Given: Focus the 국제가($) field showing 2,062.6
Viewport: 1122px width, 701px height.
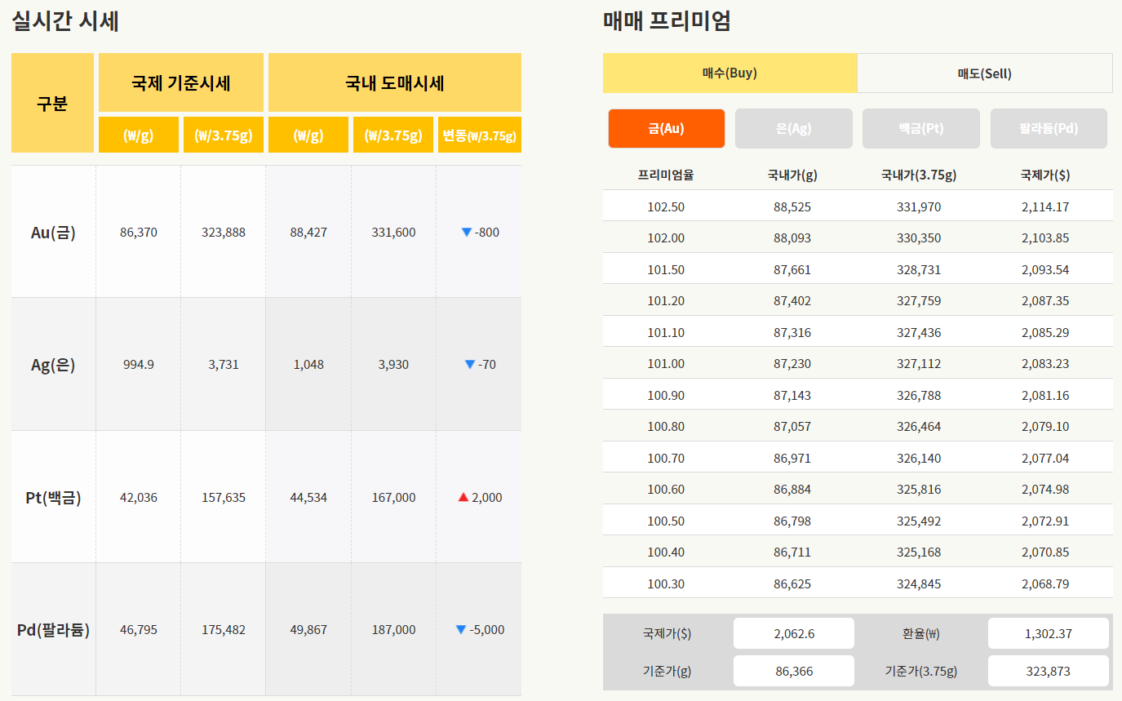Looking at the screenshot, I should pyautogui.click(x=794, y=633).
